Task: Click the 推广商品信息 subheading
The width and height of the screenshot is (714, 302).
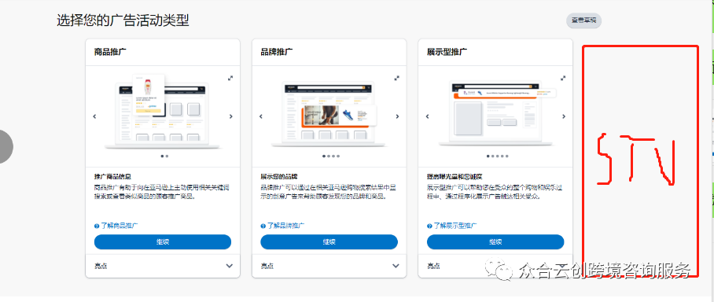Action: 112,177
